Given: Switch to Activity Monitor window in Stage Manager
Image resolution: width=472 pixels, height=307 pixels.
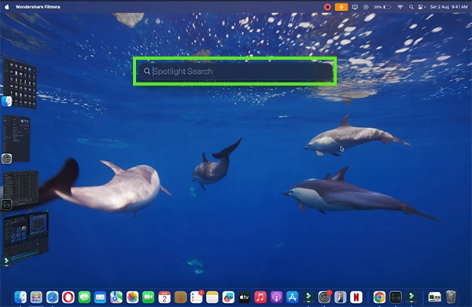Looking at the screenshot, I should (20, 188).
